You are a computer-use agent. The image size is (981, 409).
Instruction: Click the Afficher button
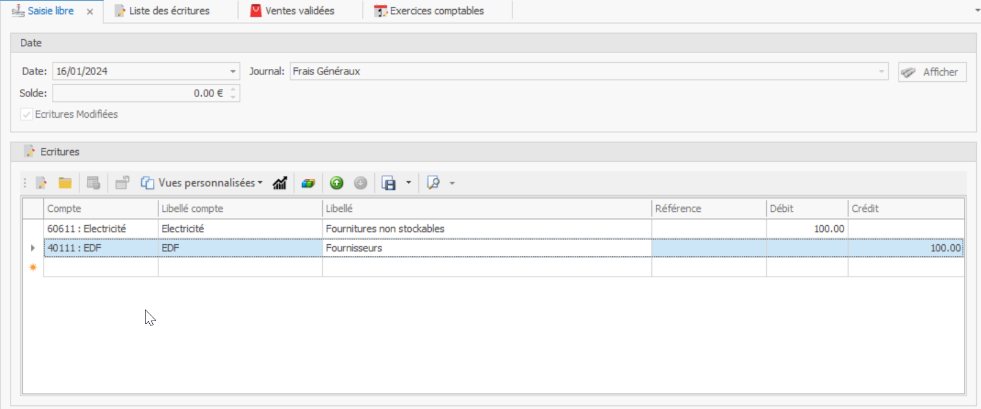932,72
